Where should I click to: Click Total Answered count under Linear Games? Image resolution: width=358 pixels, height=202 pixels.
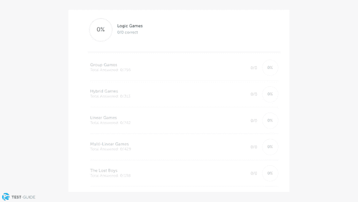pos(110,123)
